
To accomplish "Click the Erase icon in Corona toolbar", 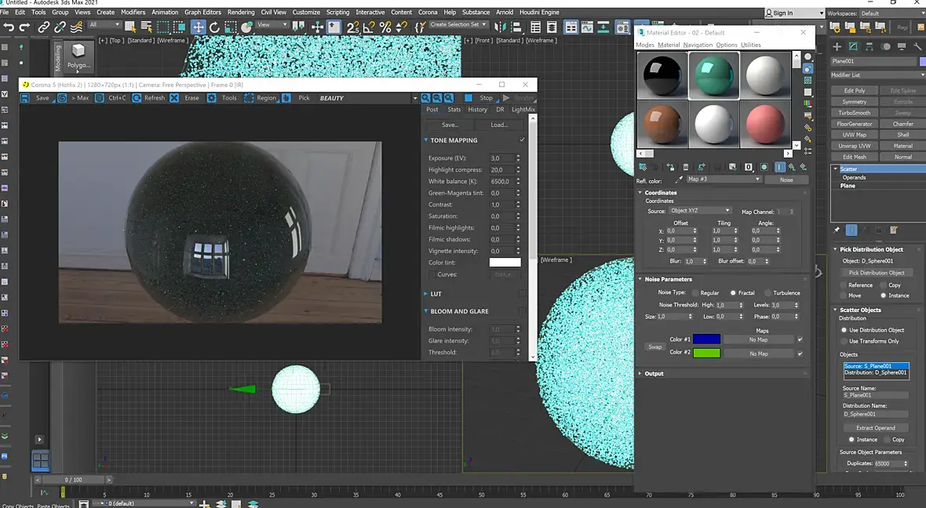I will click(176, 98).
